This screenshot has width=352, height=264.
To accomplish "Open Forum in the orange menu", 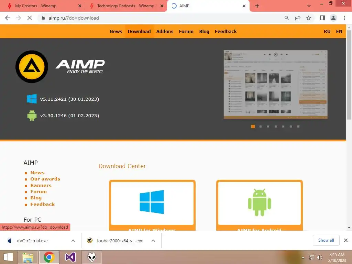I will (x=186, y=31).
